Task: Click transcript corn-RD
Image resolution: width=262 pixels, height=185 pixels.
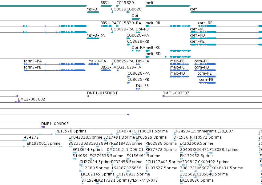Action: tap(197, 35)
